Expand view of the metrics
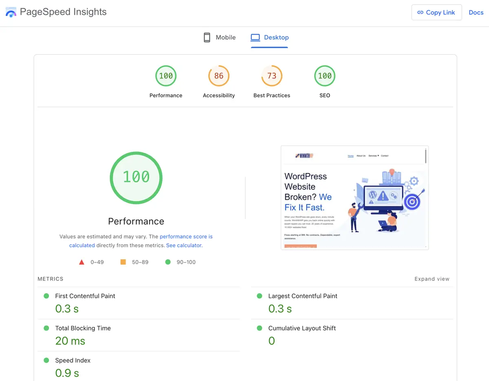489x381 pixels. (x=432, y=279)
